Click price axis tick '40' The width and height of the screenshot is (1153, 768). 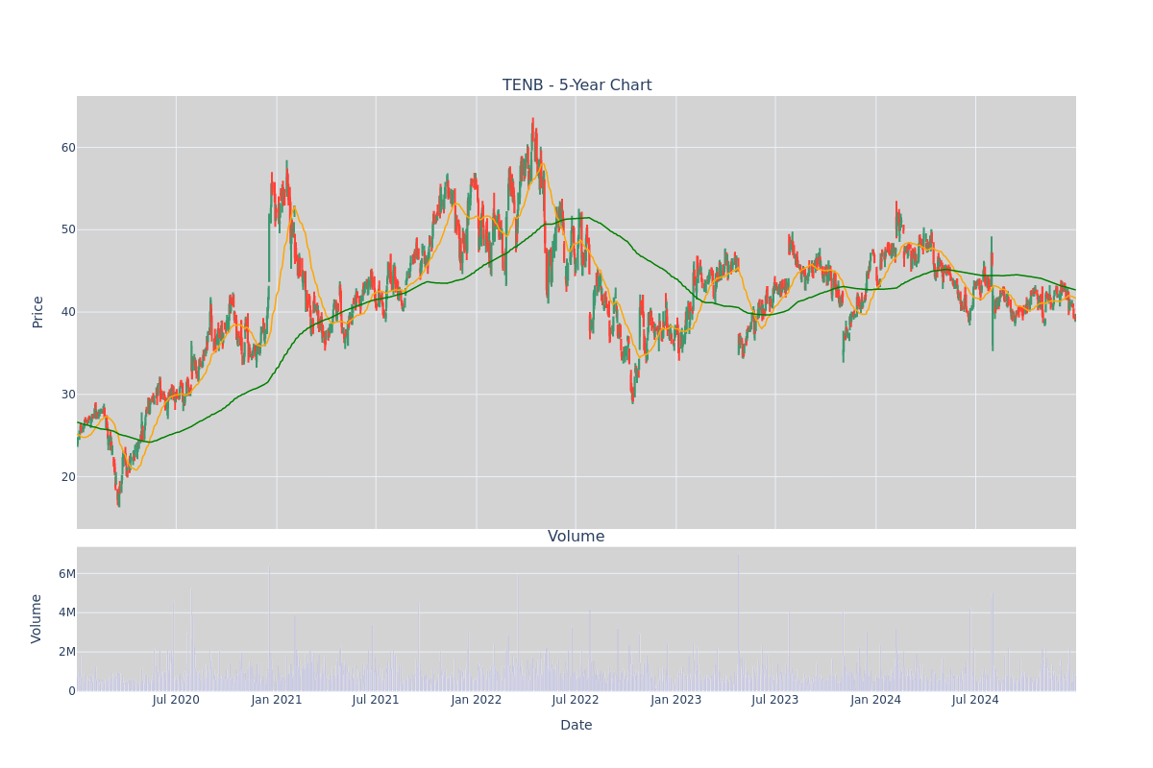(68, 312)
